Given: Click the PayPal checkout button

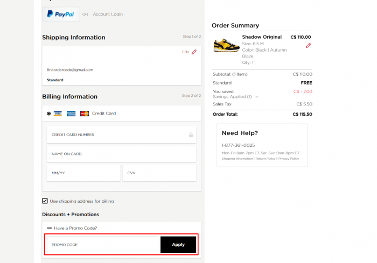Looking at the screenshot, I should tap(61, 14).
